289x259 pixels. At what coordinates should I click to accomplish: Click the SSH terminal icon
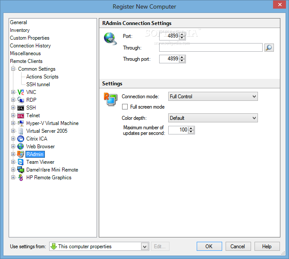tap(21, 108)
